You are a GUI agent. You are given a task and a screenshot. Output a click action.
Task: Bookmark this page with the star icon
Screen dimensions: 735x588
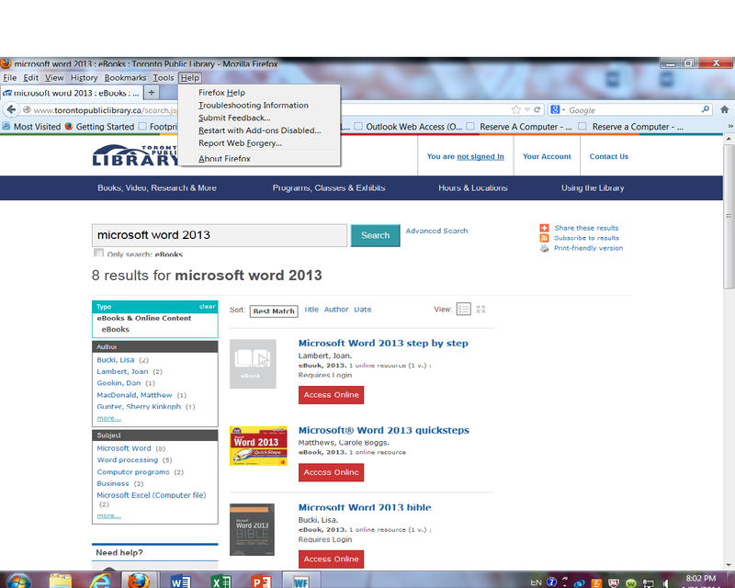[x=517, y=109]
